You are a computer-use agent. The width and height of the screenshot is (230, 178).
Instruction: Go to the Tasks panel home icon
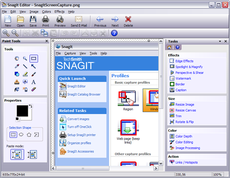coord(169,47)
